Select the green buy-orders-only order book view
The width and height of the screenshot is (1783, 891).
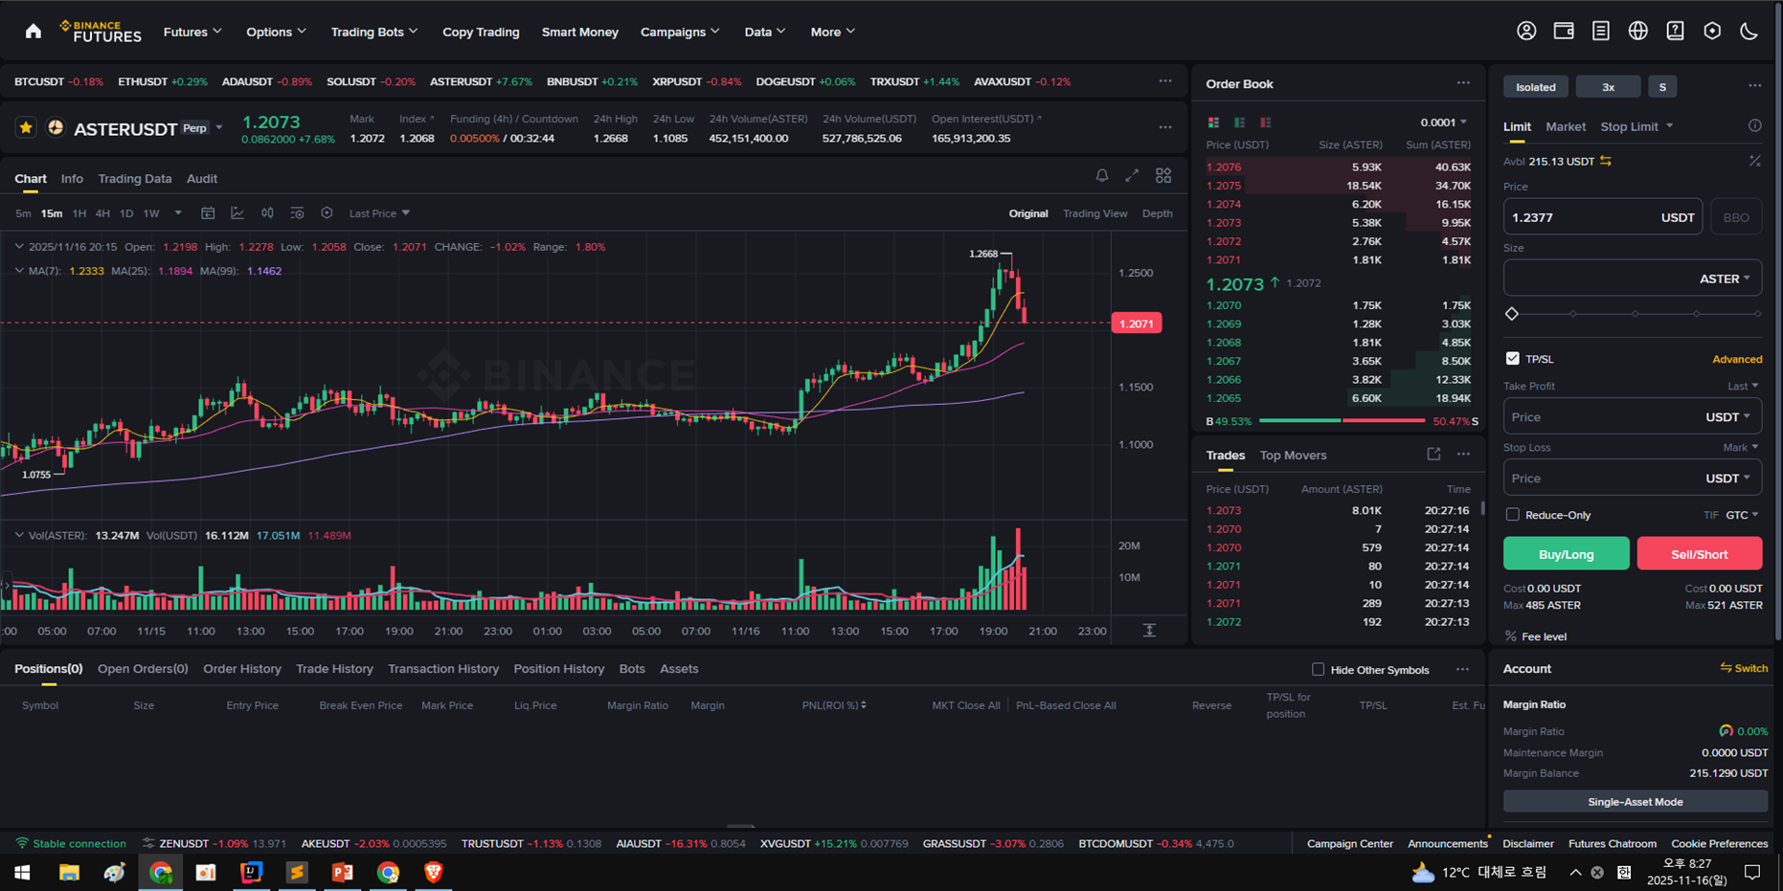coord(1239,123)
